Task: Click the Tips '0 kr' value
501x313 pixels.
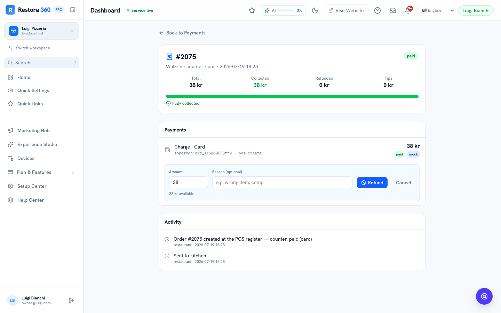Action: coord(388,85)
